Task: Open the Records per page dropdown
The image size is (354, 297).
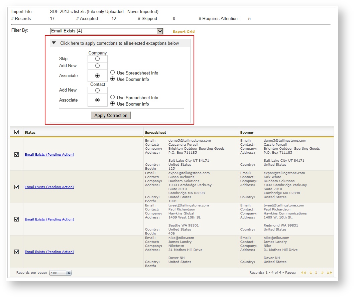Action: [69, 273]
